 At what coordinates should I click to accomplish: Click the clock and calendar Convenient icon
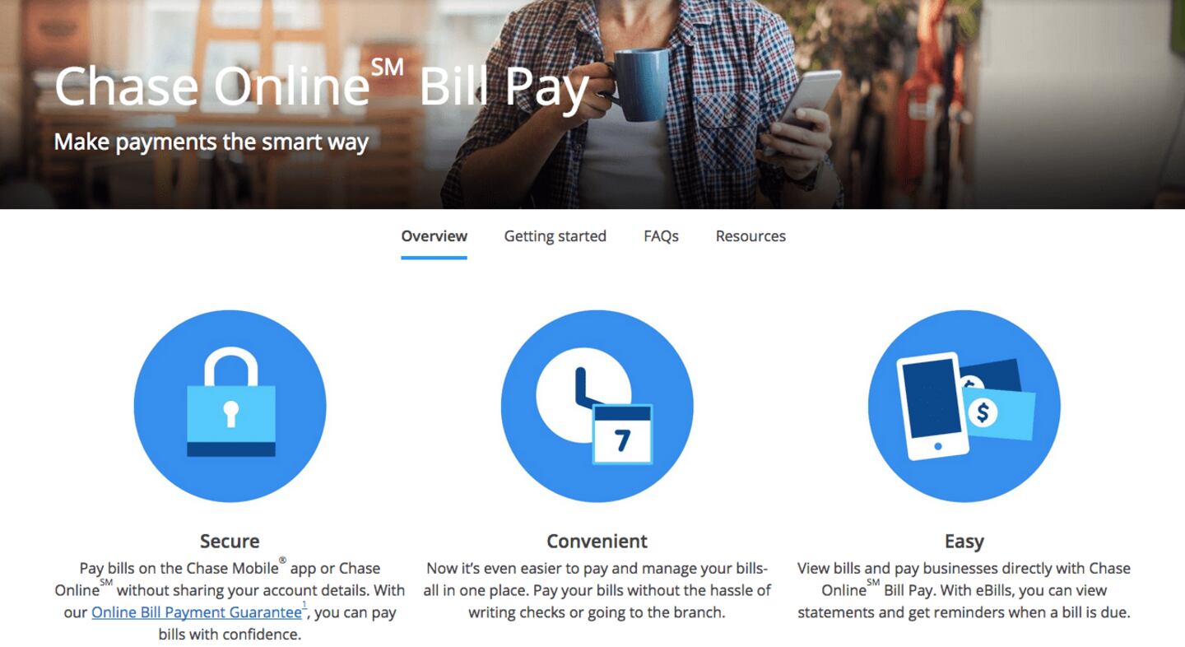[597, 406]
